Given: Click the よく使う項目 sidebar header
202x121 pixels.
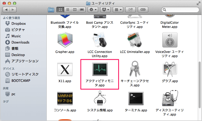Looking at the screenshot, I should coord(11,18).
